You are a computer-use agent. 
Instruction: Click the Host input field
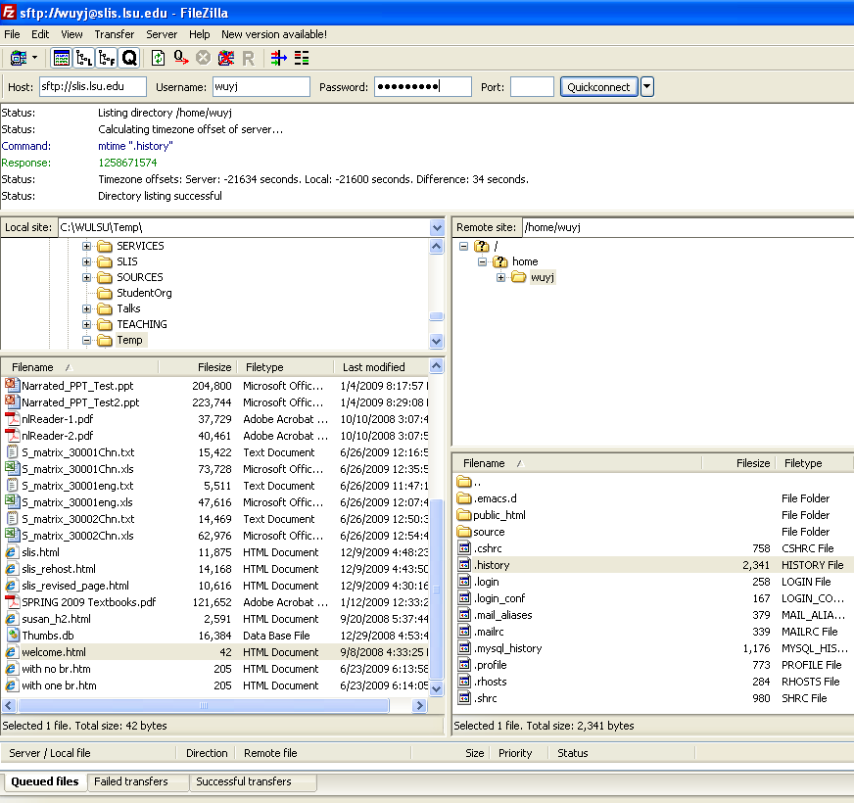[93, 86]
